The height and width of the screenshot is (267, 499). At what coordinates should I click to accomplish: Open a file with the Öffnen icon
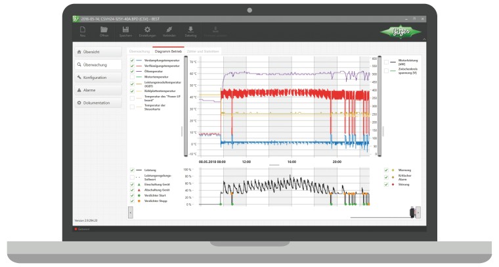(x=104, y=30)
